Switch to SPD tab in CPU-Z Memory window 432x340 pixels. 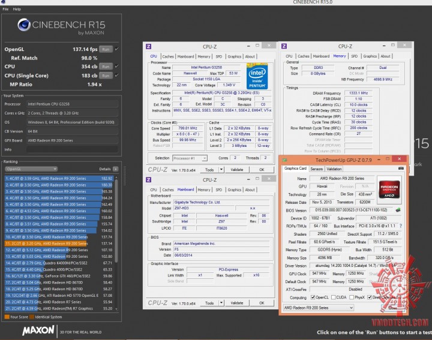[355, 56]
